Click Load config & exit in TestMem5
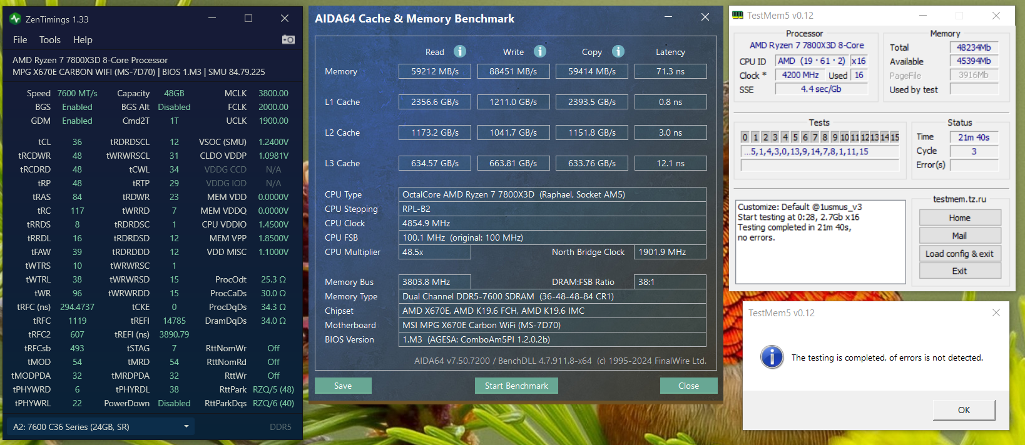1025x445 pixels. point(960,253)
